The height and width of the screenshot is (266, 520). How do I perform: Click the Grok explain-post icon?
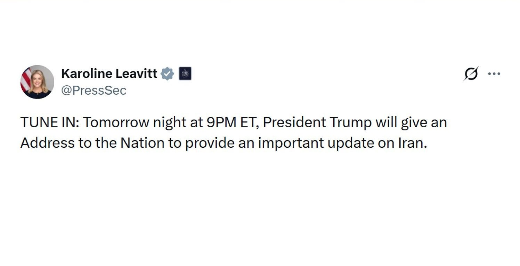(x=471, y=74)
